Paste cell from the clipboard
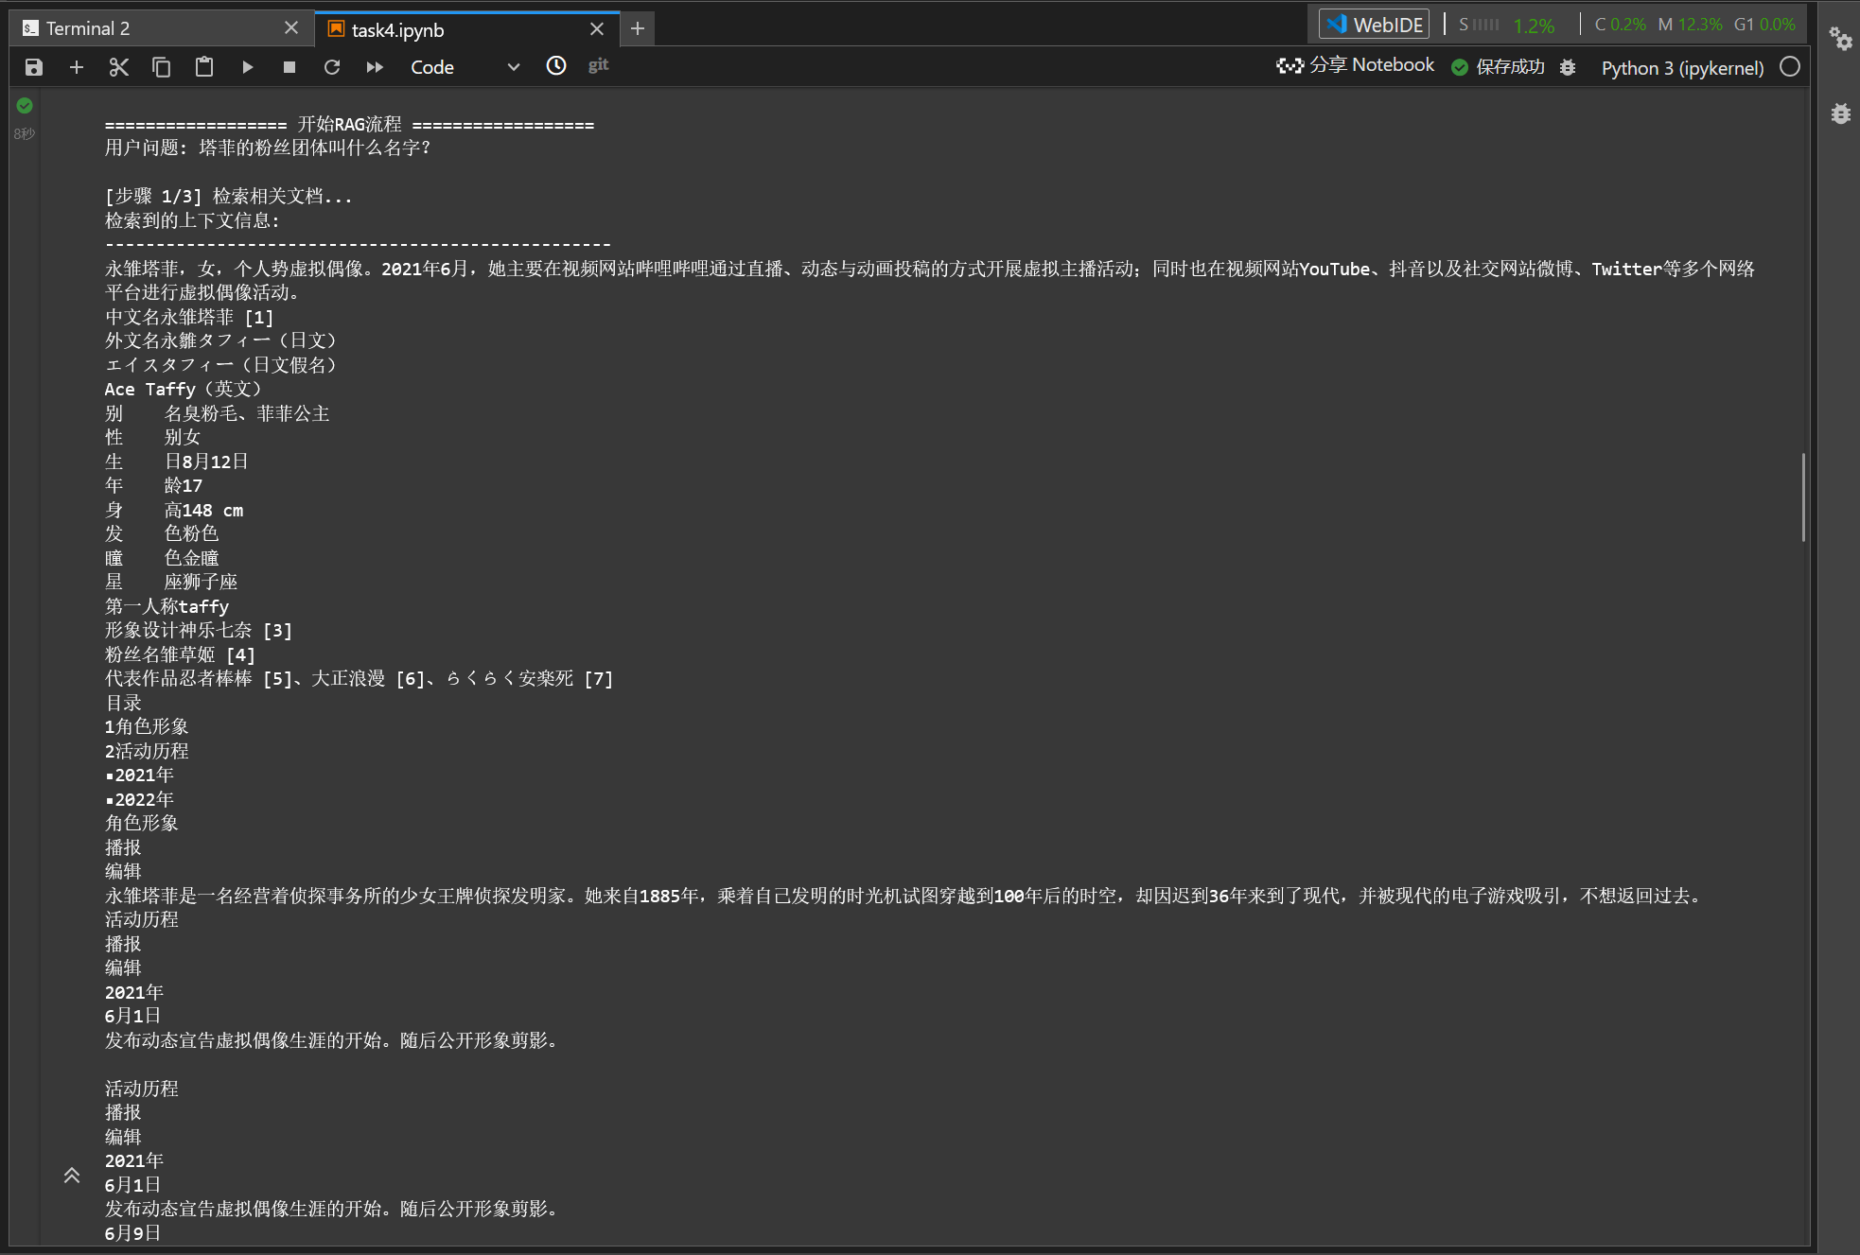Viewport: 1860px width, 1255px height. click(x=203, y=67)
